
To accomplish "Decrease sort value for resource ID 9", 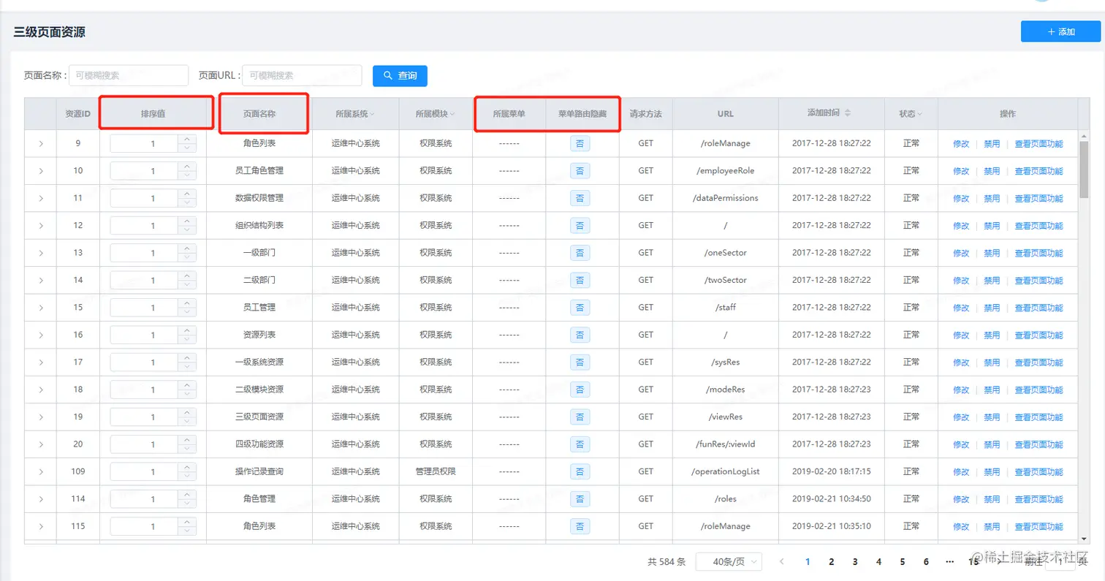I will (188, 148).
